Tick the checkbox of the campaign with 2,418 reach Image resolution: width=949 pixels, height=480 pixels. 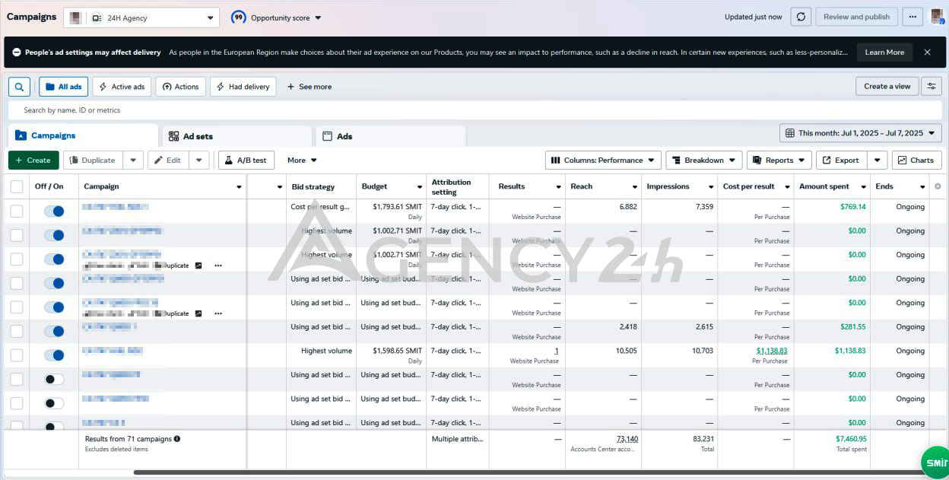pyautogui.click(x=17, y=331)
